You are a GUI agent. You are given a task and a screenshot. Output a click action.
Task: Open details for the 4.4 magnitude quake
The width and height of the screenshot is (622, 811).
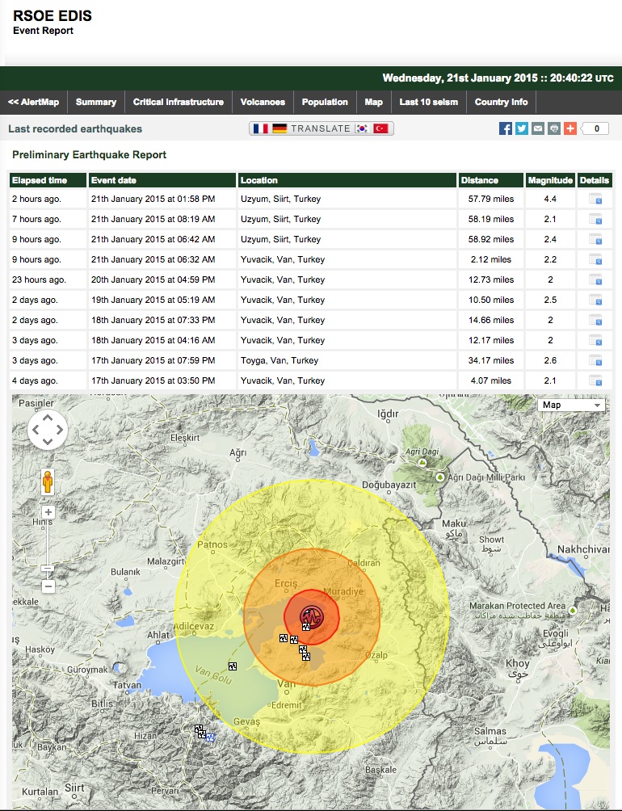(595, 200)
